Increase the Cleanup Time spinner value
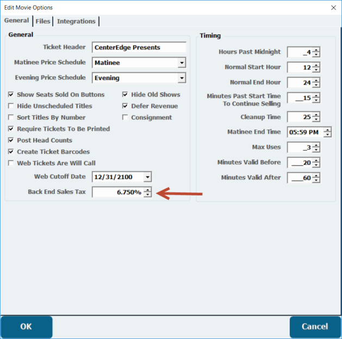Viewport: 342px width, 339px height. tap(316, 114)
